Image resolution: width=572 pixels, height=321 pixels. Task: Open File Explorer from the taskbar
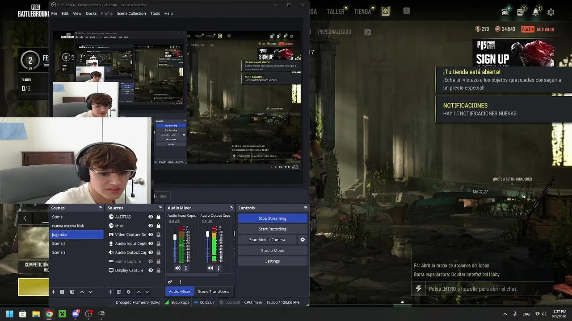tap(36, 314)
